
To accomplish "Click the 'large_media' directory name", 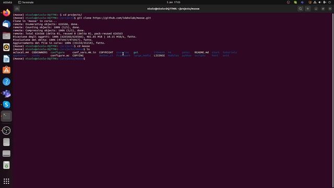I will click(142, 55).
